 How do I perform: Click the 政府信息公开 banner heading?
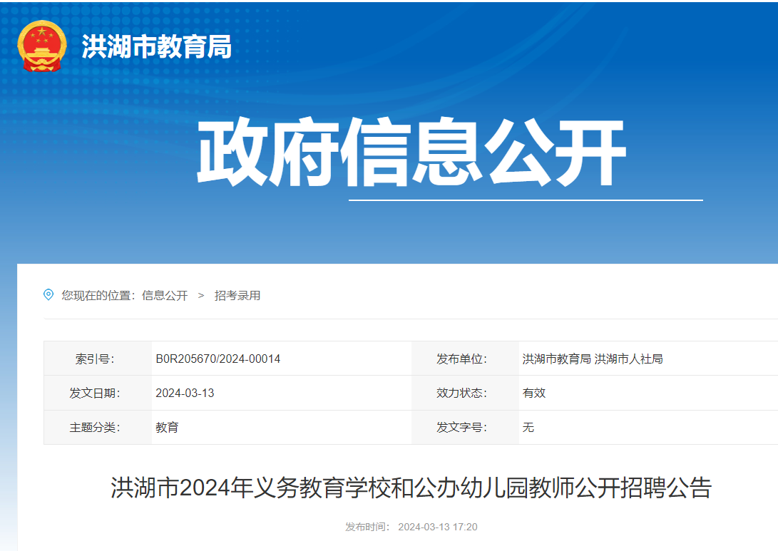(x=411, y=153)
